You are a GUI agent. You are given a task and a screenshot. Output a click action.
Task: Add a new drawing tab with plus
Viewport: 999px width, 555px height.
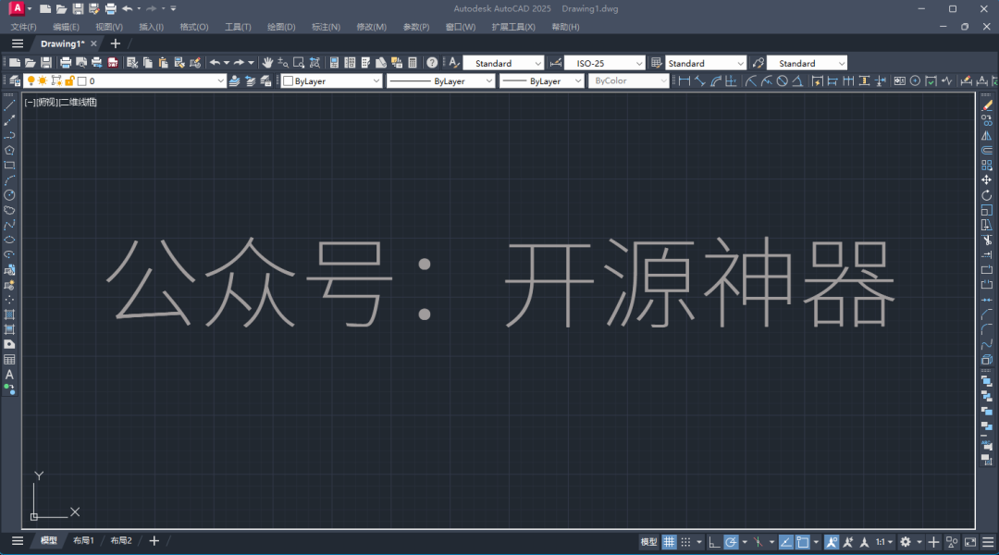point(116,43)
